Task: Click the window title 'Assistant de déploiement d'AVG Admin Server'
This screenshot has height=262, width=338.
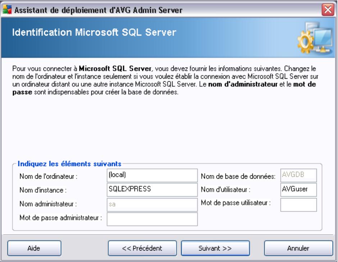Action: tap(98, 10)
